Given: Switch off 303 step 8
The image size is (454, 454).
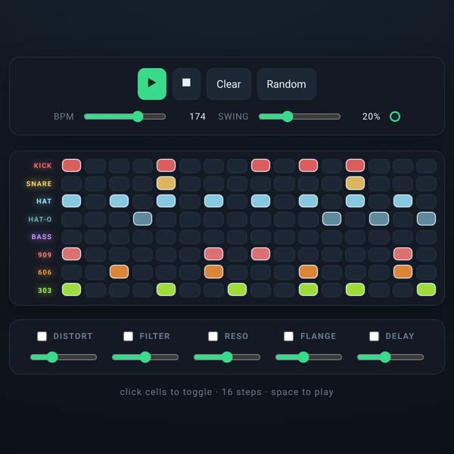Looking at the screenshot, I should [237, 290].
